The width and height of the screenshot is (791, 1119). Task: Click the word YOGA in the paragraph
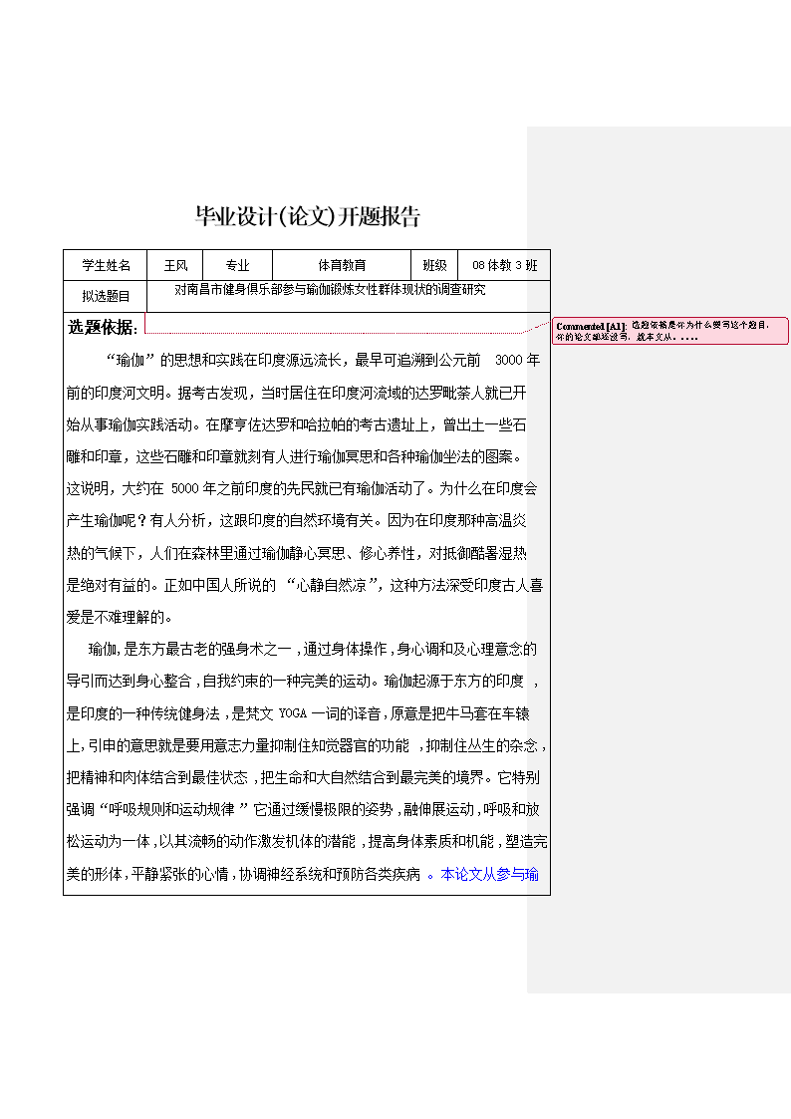coord(293,713)
